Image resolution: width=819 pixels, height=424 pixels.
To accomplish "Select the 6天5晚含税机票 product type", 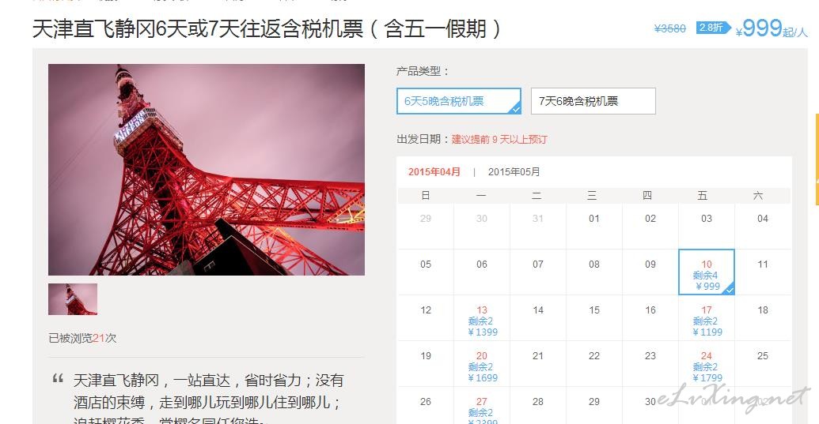I will [459, 101].
